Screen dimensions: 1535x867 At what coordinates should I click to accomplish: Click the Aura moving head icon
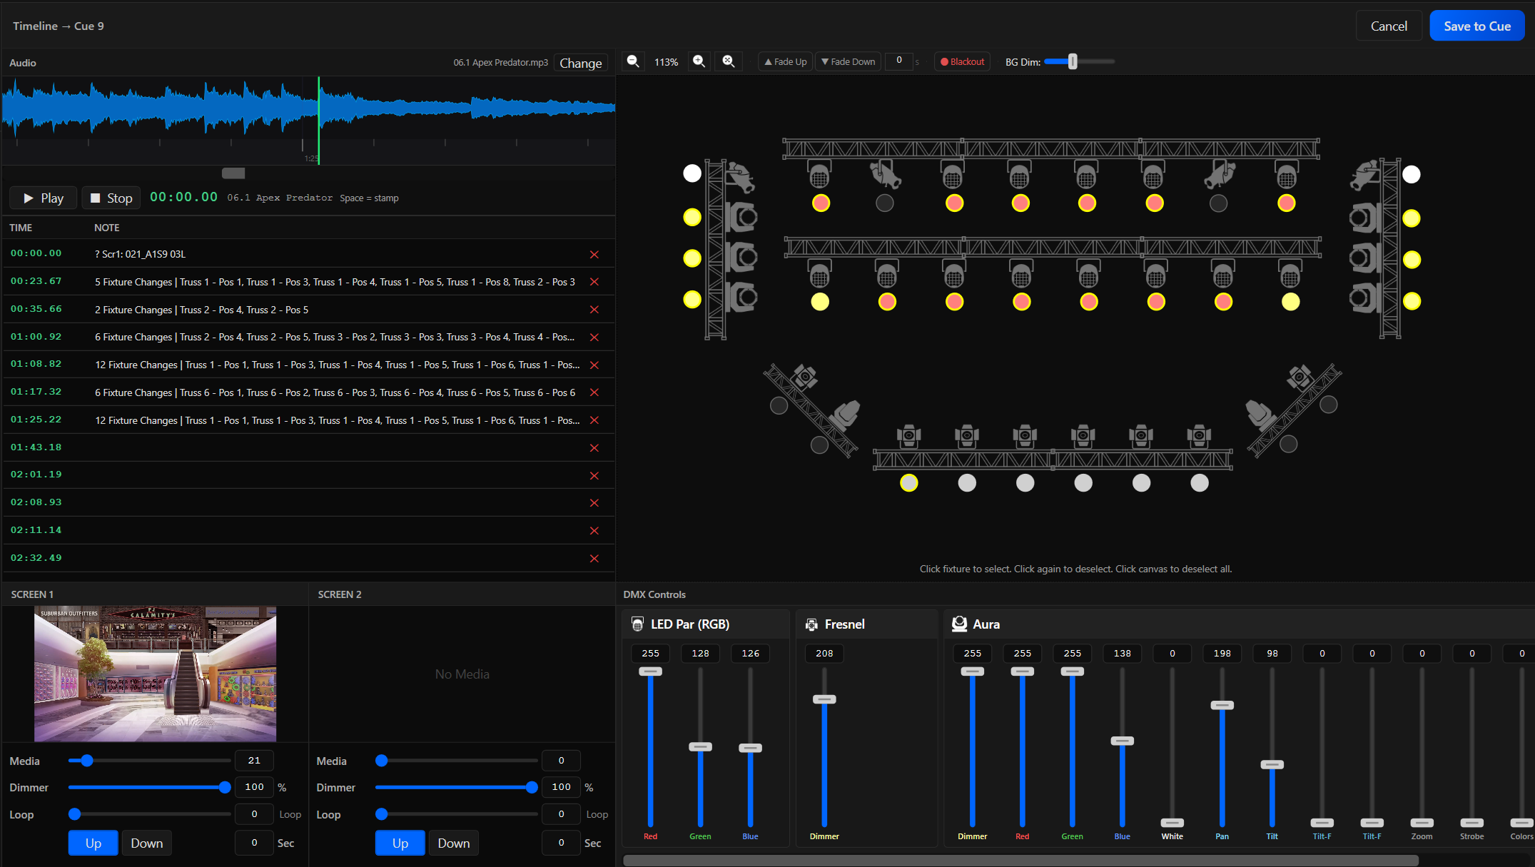tap(959, 624)
